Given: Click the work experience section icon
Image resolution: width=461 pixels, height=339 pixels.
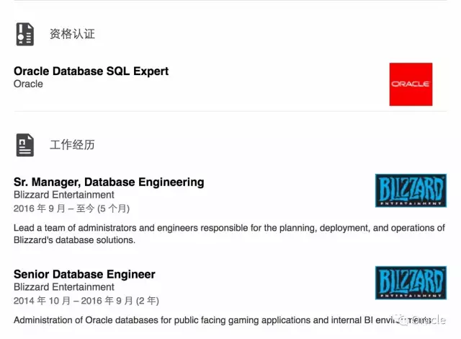Looking at the screenshot, I should tap(25, 145).
